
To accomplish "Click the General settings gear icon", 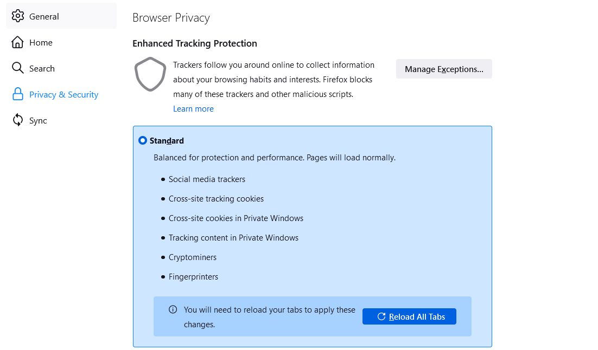I will [x=18, y=16].
